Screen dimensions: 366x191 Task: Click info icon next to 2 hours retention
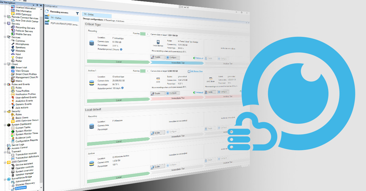121,49
